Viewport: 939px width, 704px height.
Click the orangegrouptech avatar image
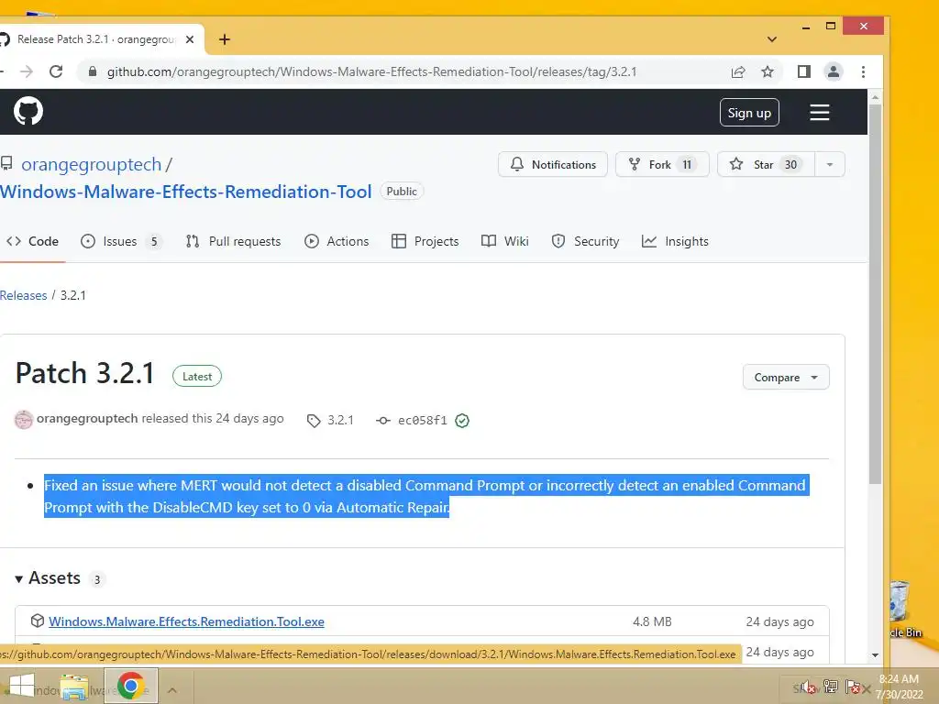tap(23, 420)
